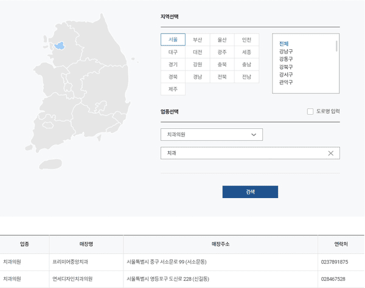Click the phone number 0237891875
Screen dimensions: 365x288
click(x=335, y=262)
